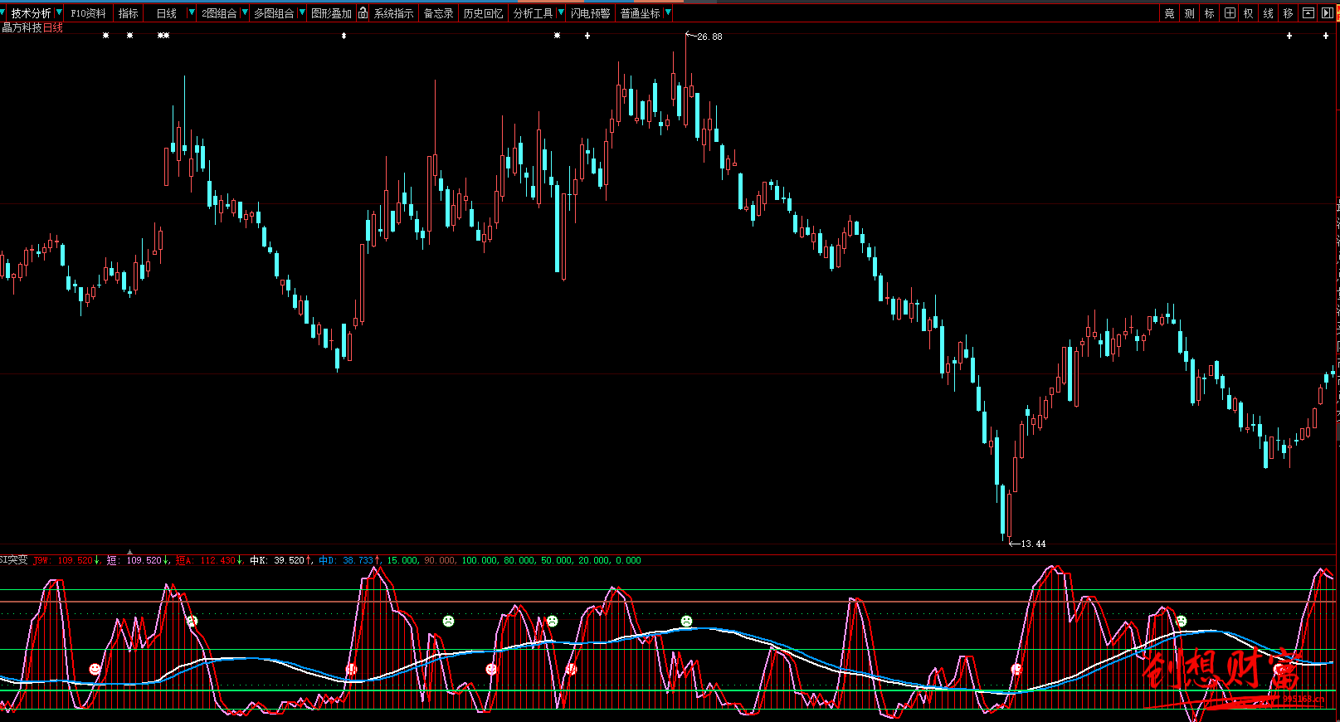The image size is (1340, 722).
Task: Click the double star marker above the chart
Action: click(163, 36)
